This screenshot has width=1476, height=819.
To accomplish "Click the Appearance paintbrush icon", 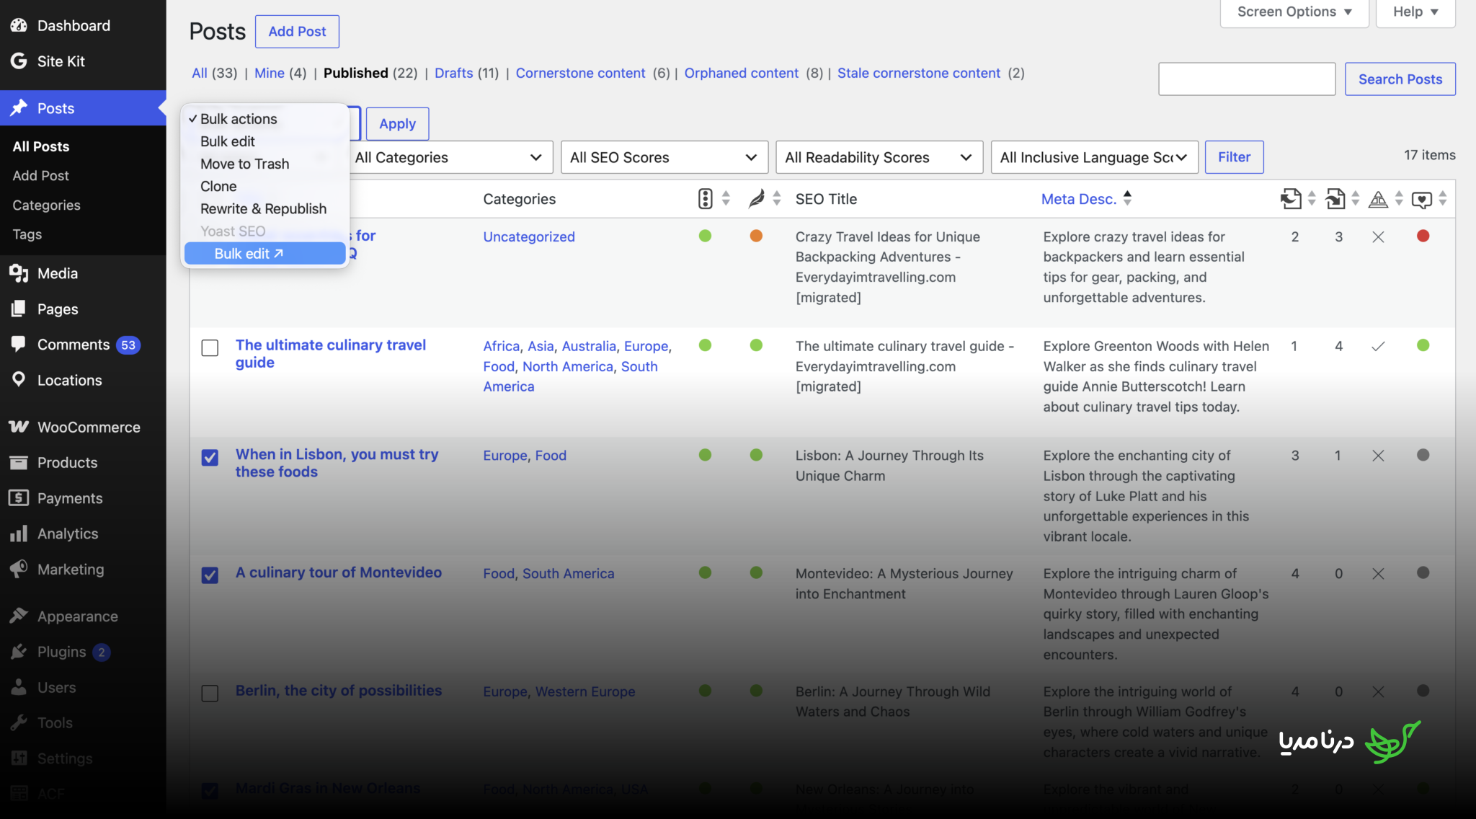I will (19, 616).
